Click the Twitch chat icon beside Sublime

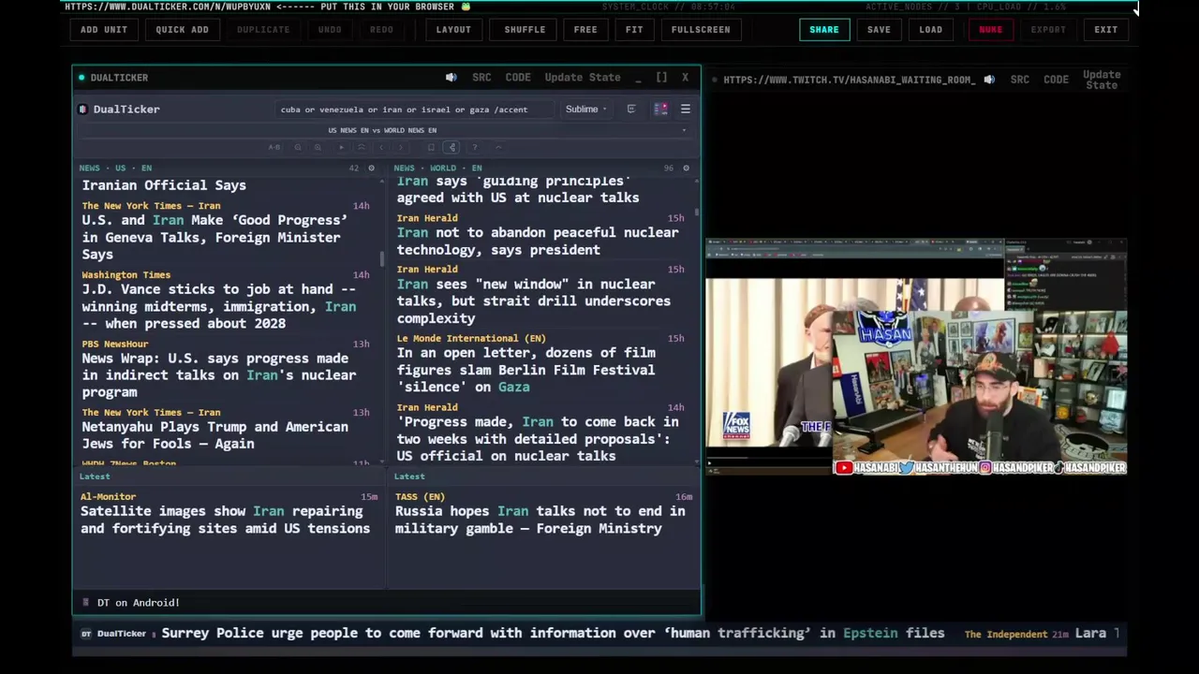pyautogui.click(x=631, y=110)
